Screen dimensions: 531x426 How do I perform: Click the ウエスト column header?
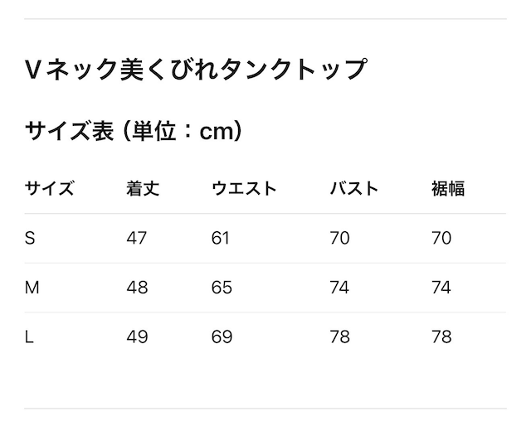point(244,188)
